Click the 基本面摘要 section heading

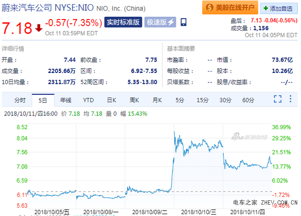click(x=181, y=49)
